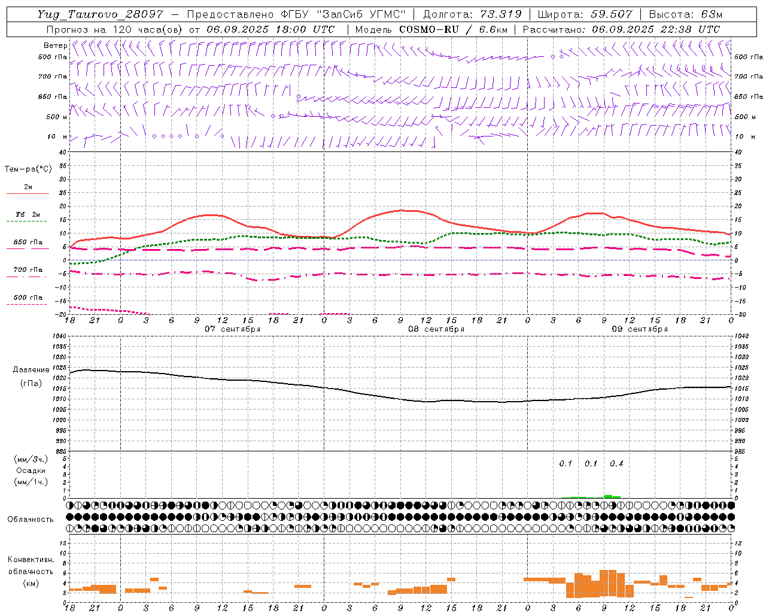This screenshot has height=613, width=766.
Task: Click the forecast start 06.09.2025 18:00 UTC
Action: (x=270, y=29)
